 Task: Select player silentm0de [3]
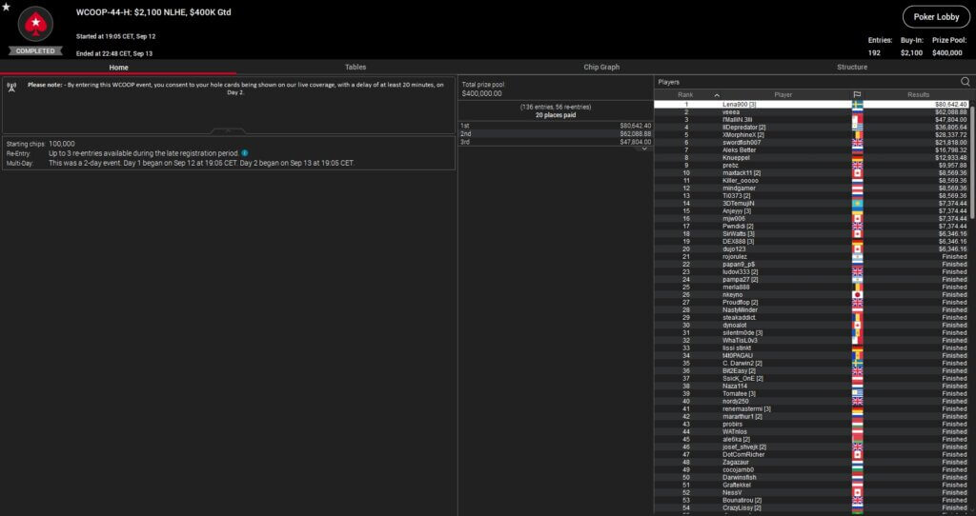[812, 332]
